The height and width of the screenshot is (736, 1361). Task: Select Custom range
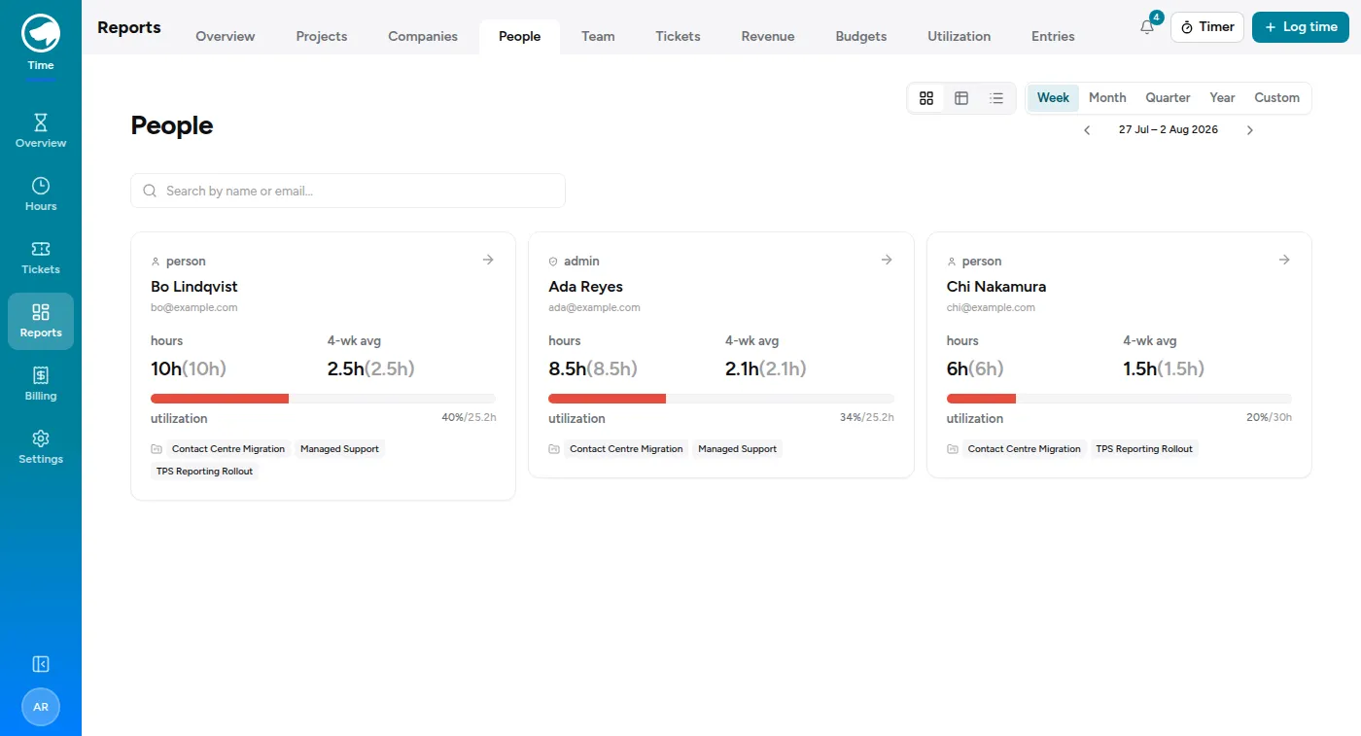point(1276,98)
